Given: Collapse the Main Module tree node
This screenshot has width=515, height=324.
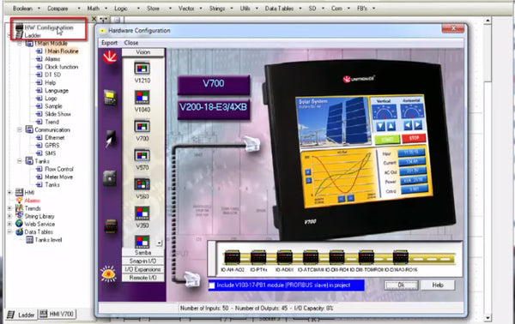Looking at the screenshot, I should point(20,44).
